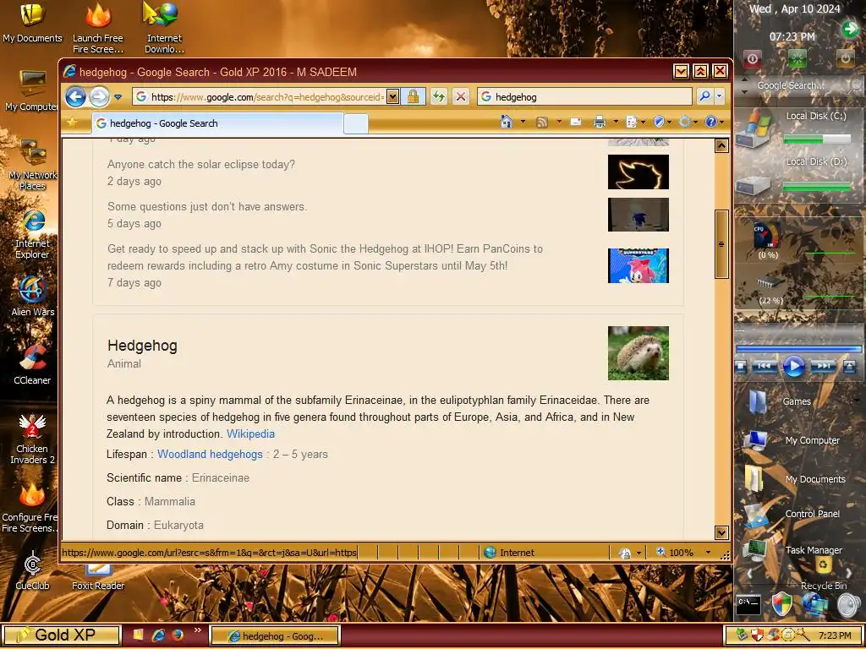
Task: Skip to next track in sidebar player
Action: [823, 366]
